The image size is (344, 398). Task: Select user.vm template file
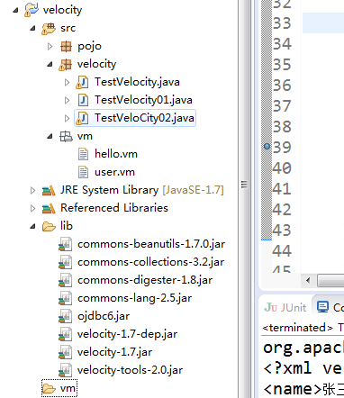point(114,172)
